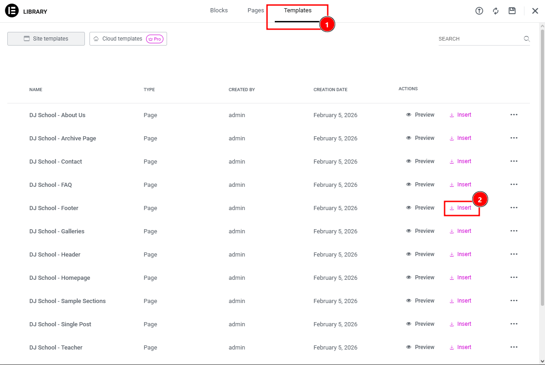Insert the DJ School - Archive Page template
This screenshot has width=545, height=365.
[x=461, y=138]
